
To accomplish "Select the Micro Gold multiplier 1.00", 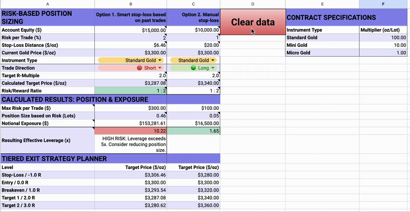I will tap(383, 53).
